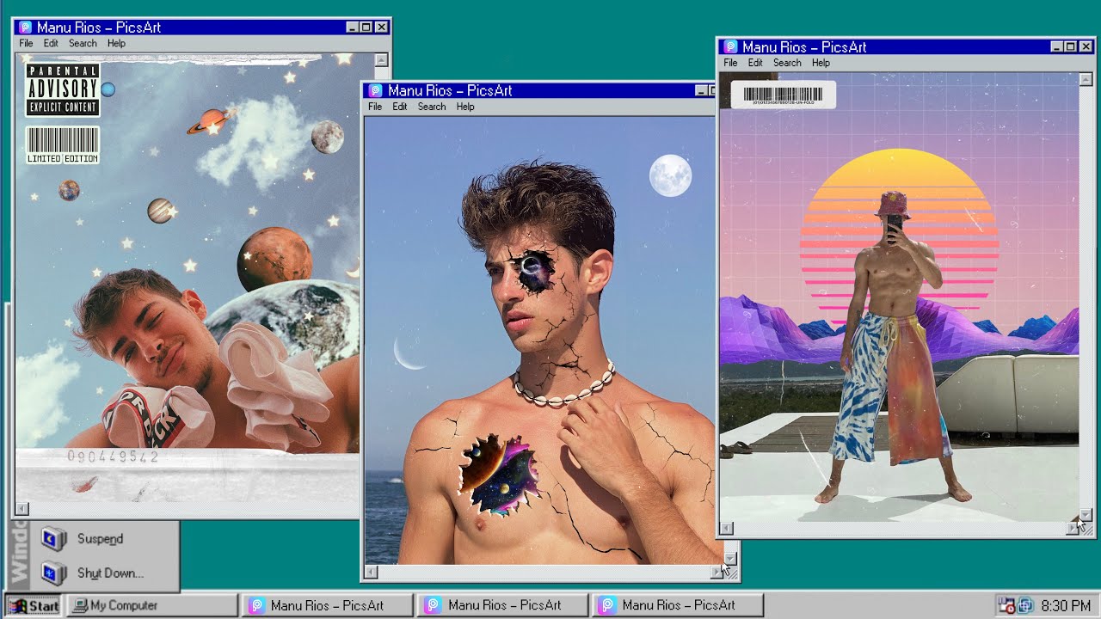Minimize the sunset window
Image resolution: width=1101 pixels, height=619 pixels.
pyautogui.click(x=1057, y=47)
